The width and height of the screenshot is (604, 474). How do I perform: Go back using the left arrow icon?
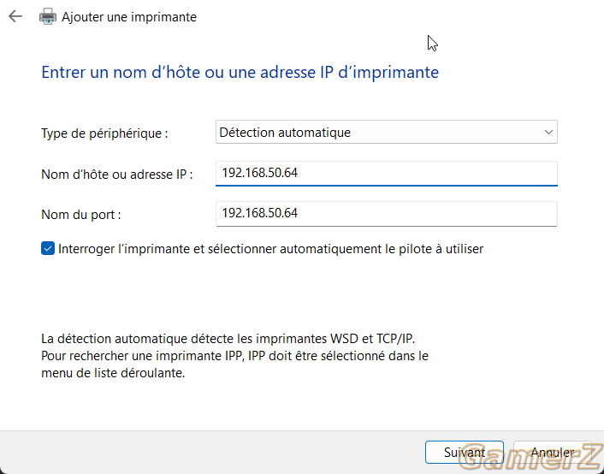click(x=15, y=16)
